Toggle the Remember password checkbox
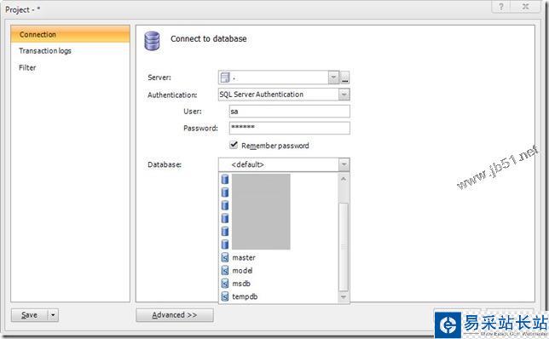The width and height of the screenshot is (549, 339). coord(234,145)
